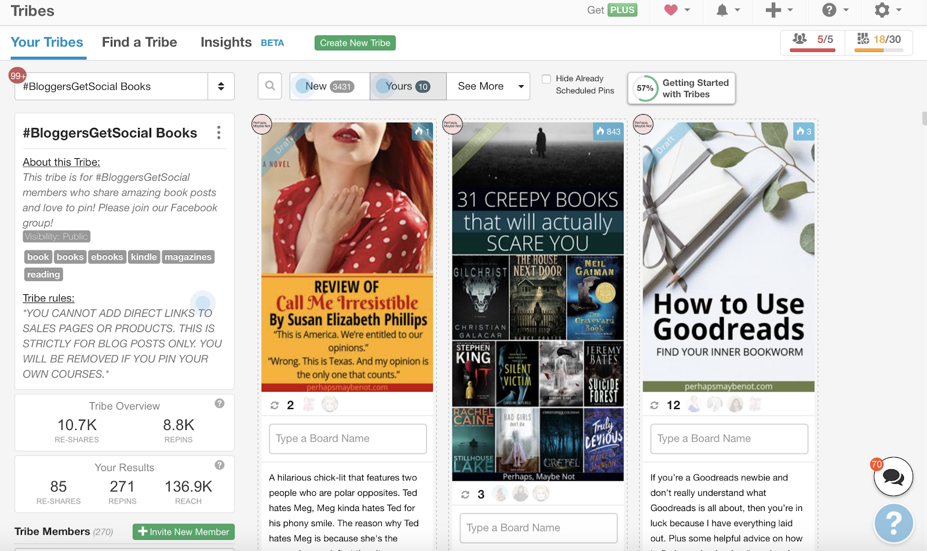Click the search magnifier icon

pyautogui.click(x=270, y=86)
